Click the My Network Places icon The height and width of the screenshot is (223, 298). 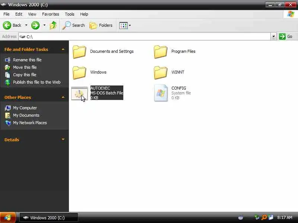coord(8,123)
